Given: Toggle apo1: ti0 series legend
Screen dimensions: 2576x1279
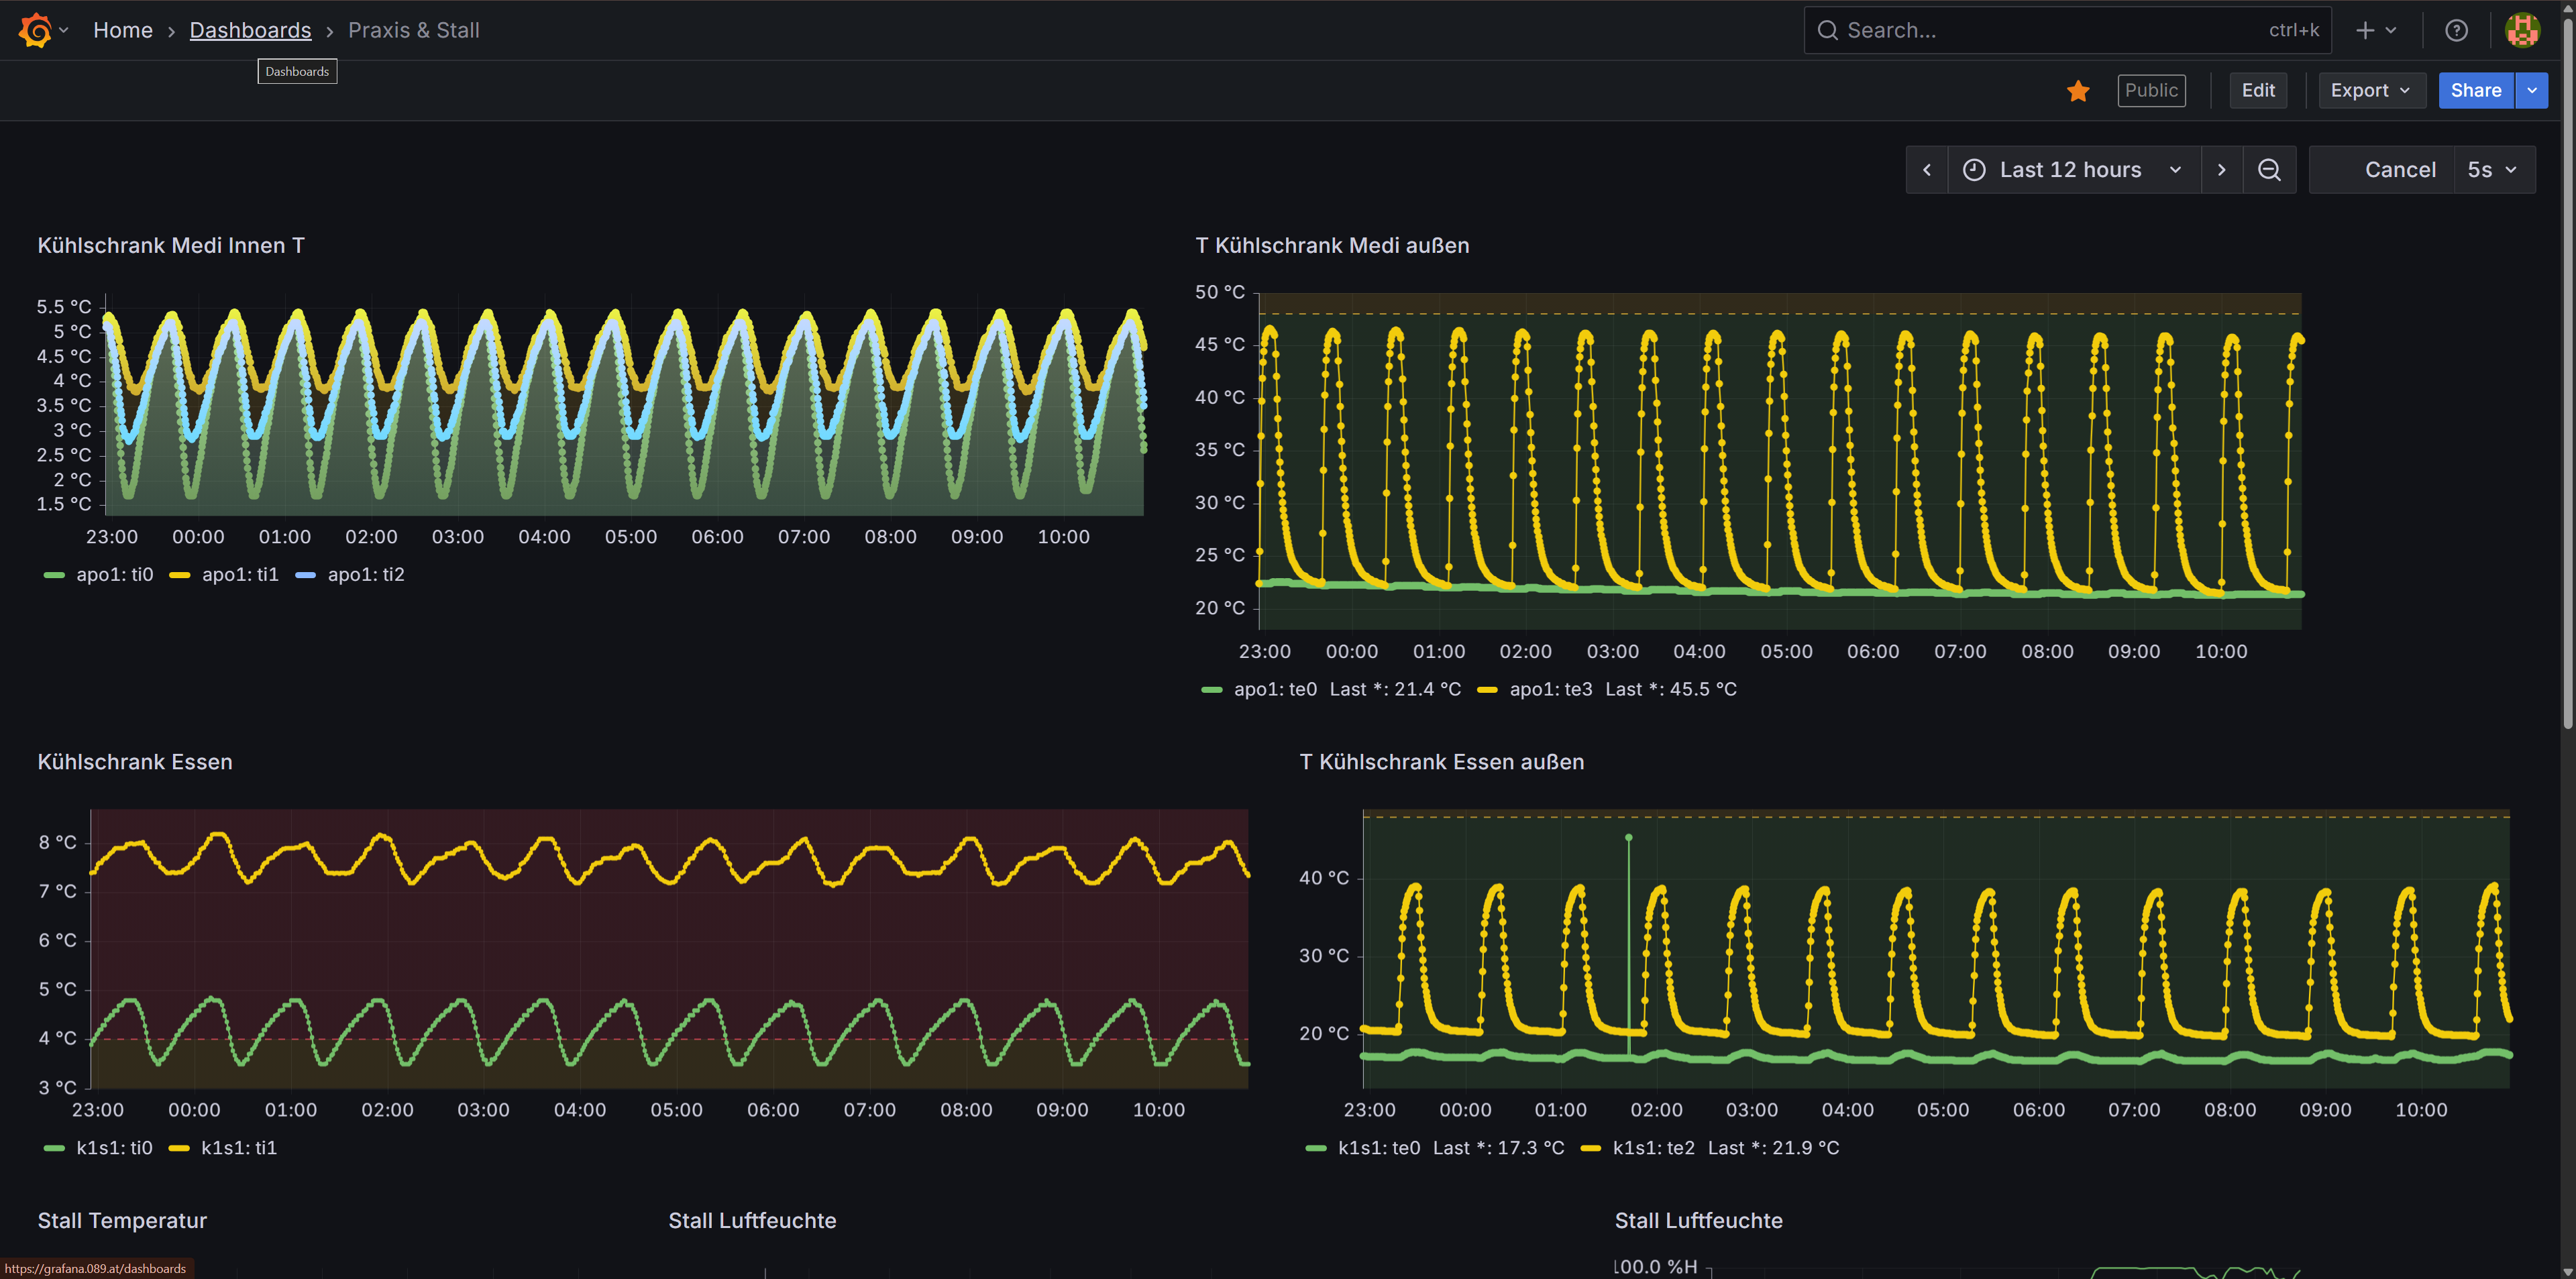Looking at the screenshot, I should (114, 575).
